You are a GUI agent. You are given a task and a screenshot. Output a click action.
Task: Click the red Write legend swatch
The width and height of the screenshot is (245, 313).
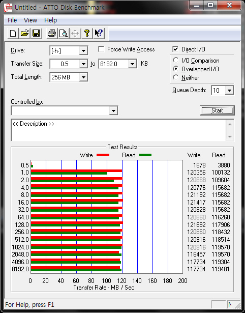[103, 155]
